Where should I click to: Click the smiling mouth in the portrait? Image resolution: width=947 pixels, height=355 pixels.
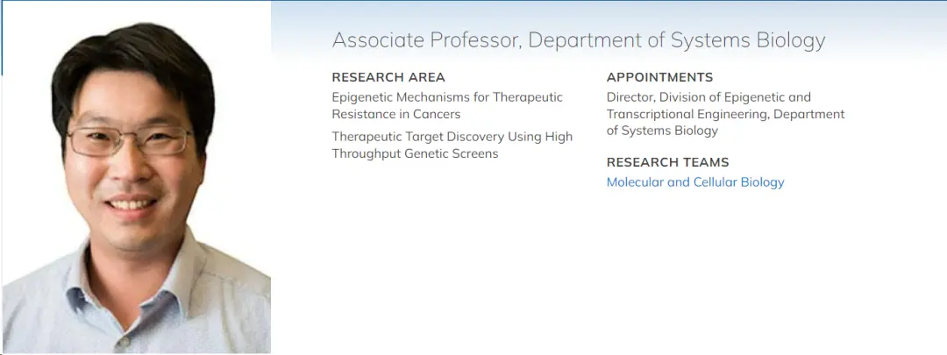click(x=132, y=204)
